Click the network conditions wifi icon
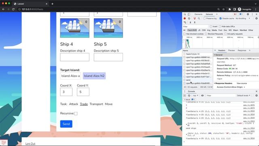Screen dimensions: 259x146 [185, 22]
